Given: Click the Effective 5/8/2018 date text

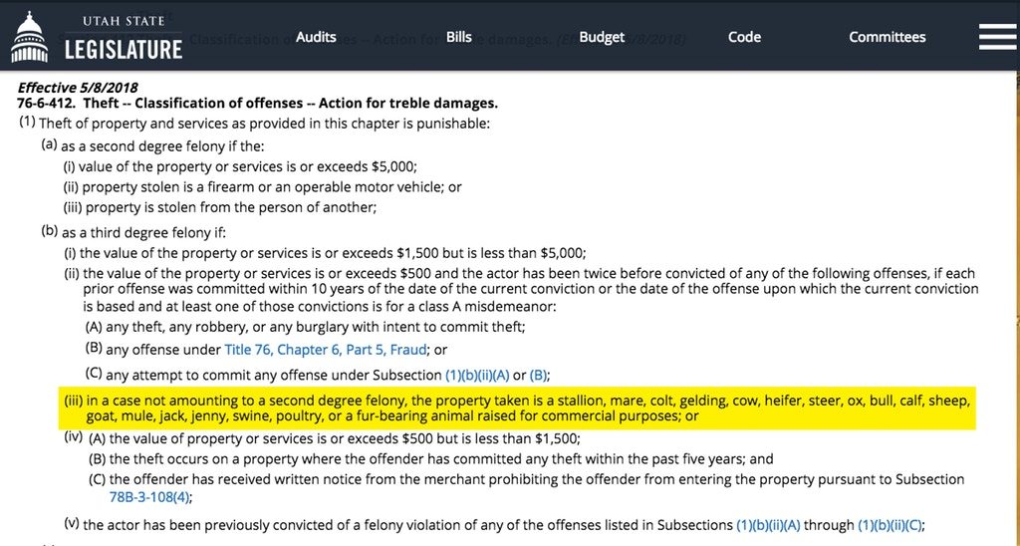Looking at the screenshot, I should 78,88.
